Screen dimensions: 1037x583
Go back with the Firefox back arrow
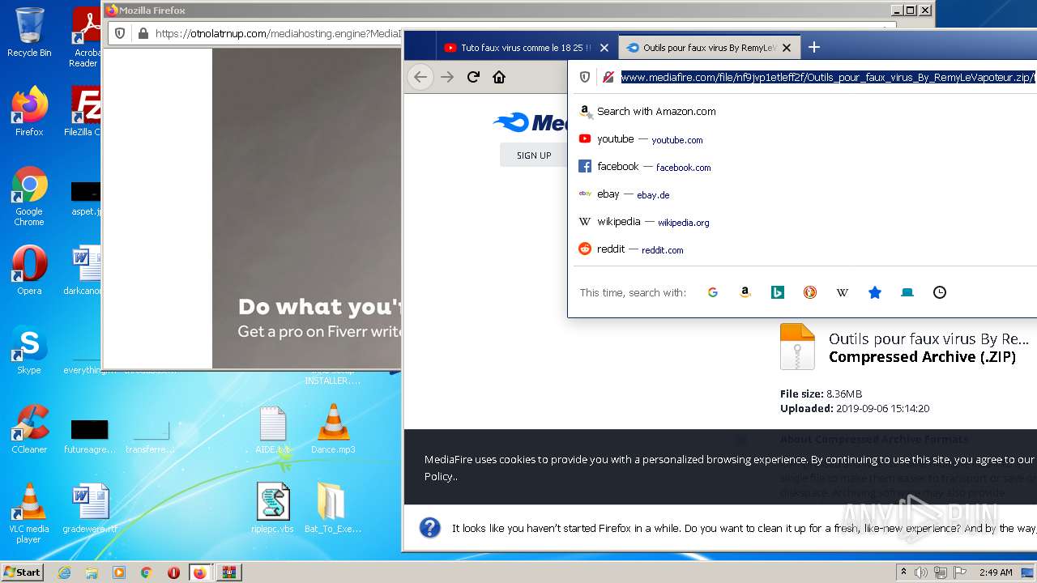tap(420, 77)
